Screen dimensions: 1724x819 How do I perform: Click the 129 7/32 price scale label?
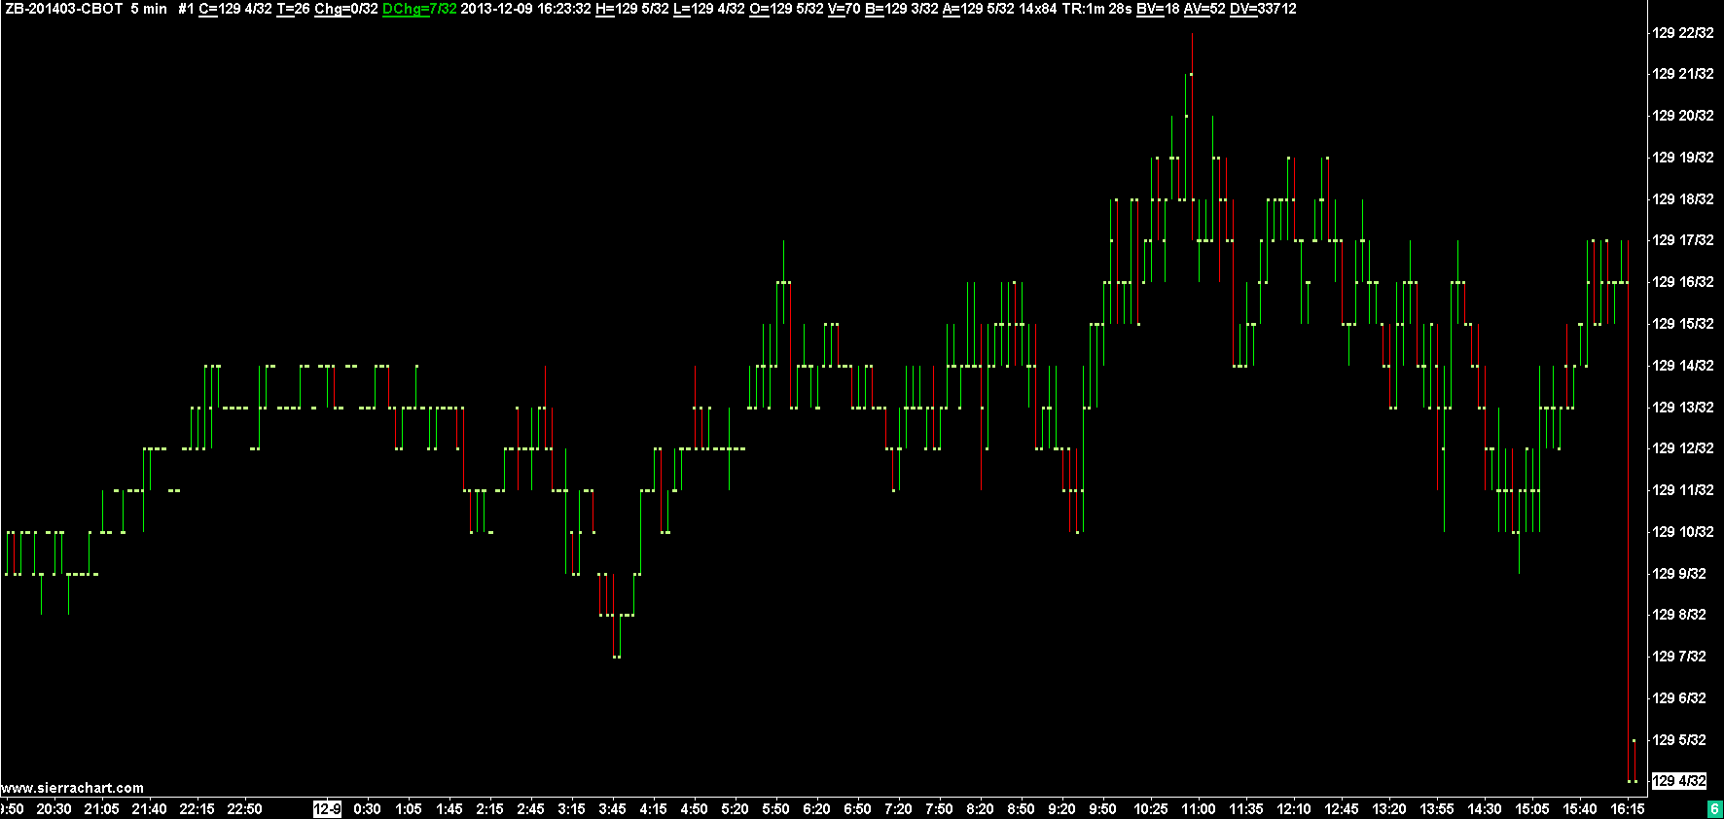pos(1678,657)
